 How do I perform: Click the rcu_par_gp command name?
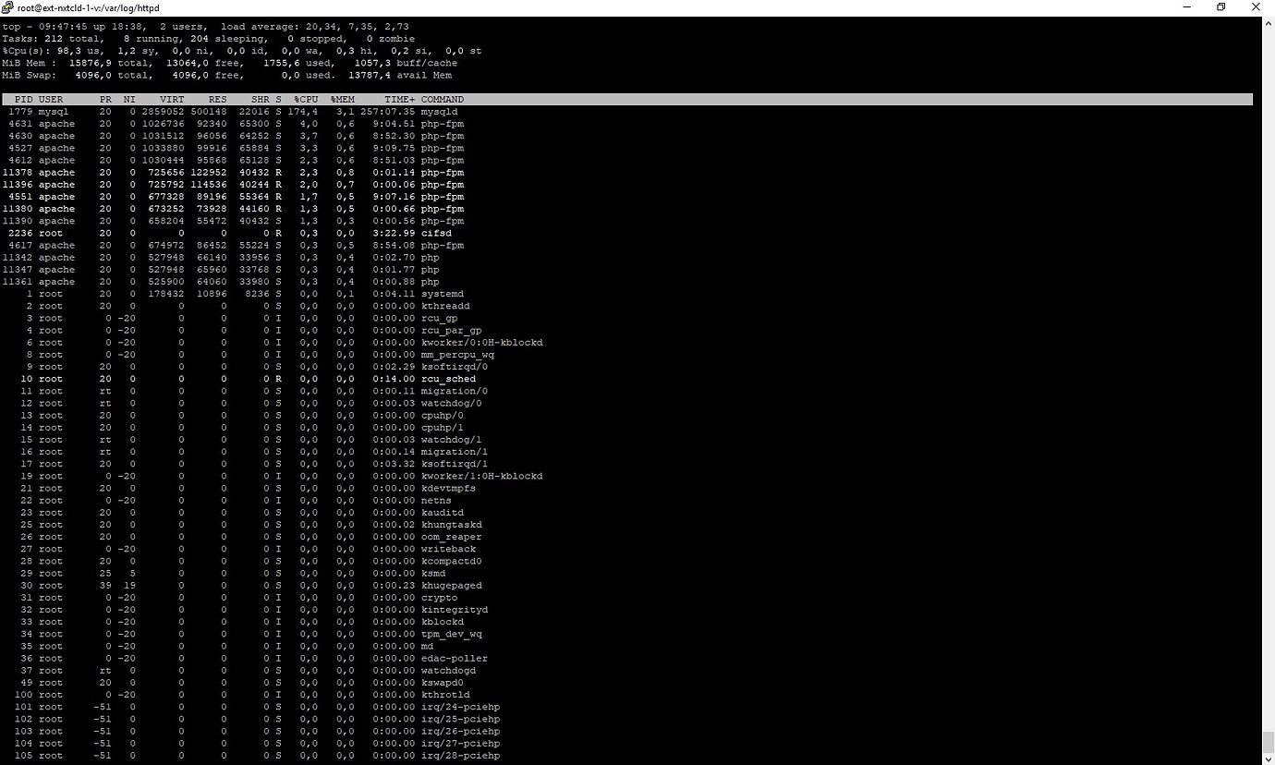click(x=452, y=330)
